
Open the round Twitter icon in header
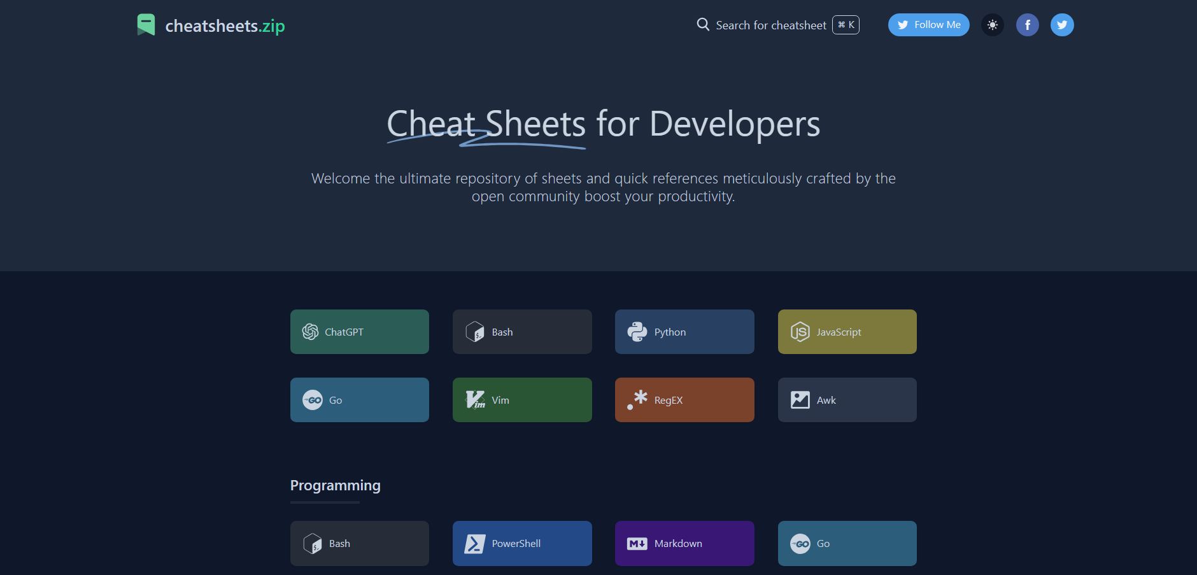tap(1062, 25)
